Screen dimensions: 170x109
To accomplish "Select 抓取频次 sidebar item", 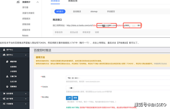I will [26, 19].
